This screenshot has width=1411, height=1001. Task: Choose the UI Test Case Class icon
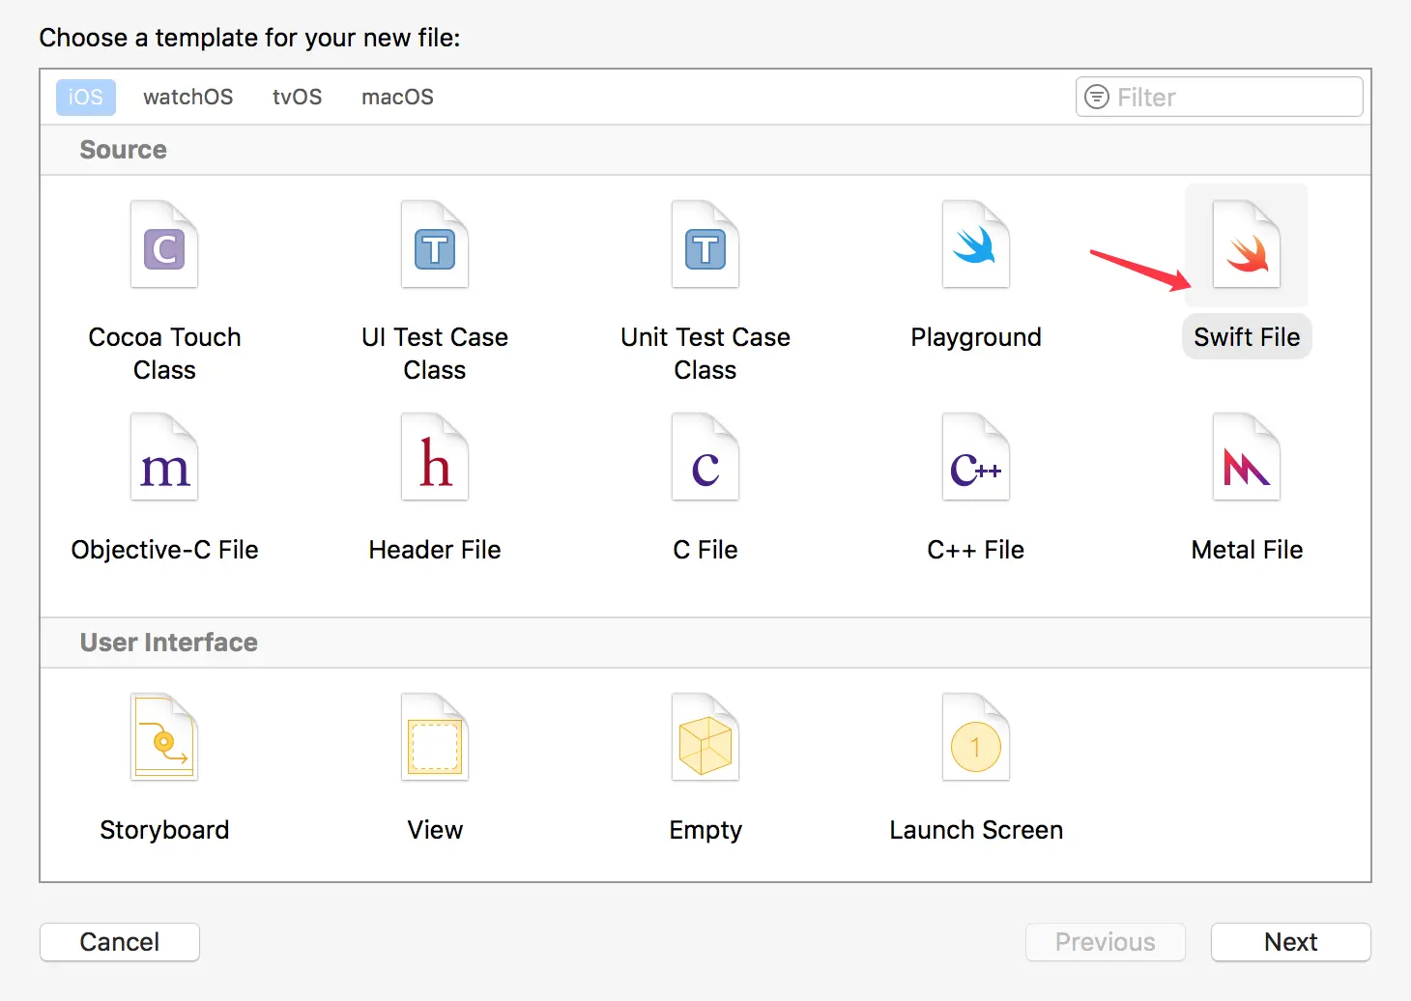point(435,244)
